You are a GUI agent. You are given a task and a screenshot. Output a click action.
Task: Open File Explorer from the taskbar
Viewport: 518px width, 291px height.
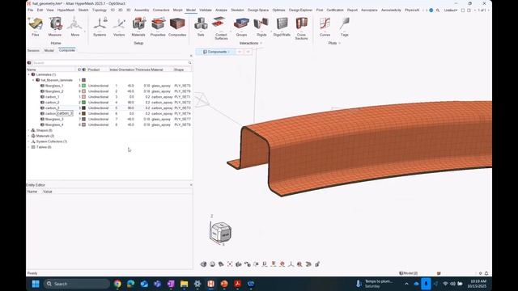pyautogui.click(x=184, y=284)
